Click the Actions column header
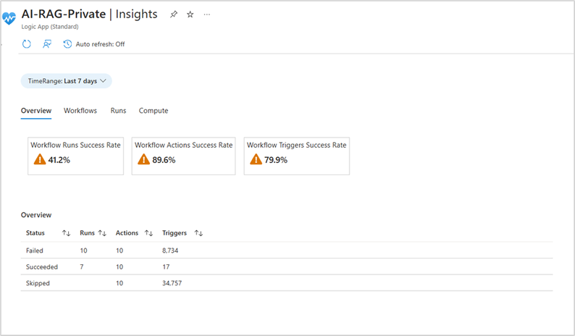The height and width of the screenshot is (336, 575). pos(127,233)
